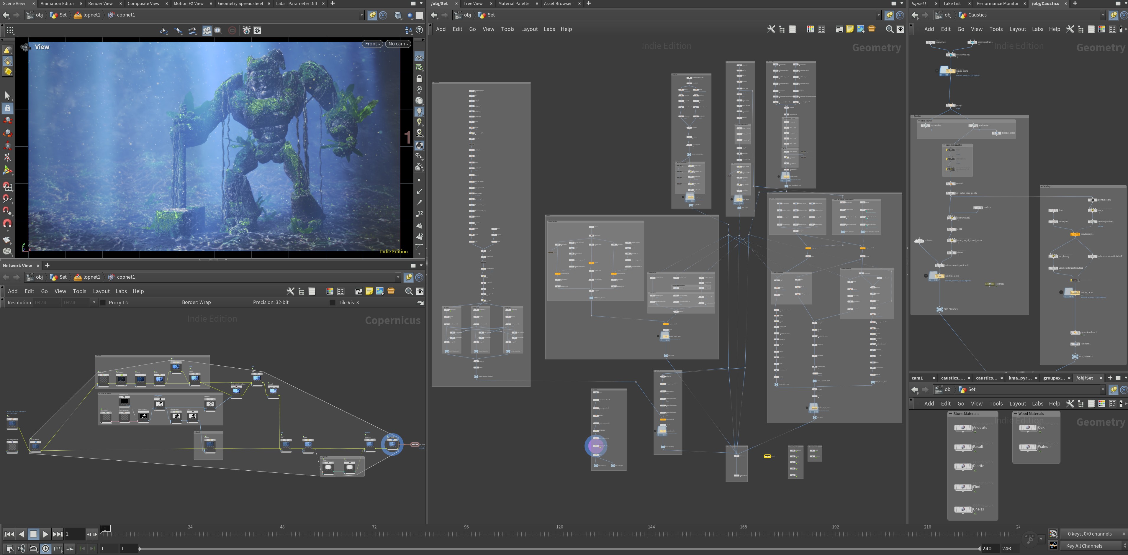Screen dimensions: 1128x555
Task: Jump to the first frame
Action: (x=9, y=534)
